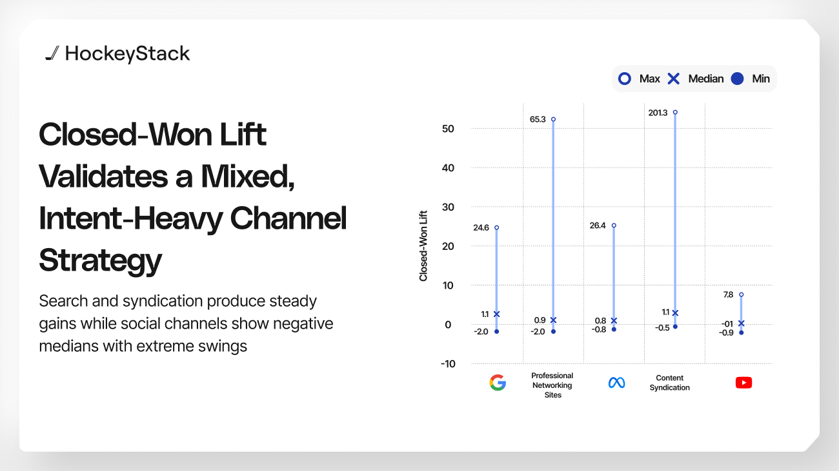The image size is (839, 471).
Task: Click the "Min" legend label
Action: pos(761,79)
